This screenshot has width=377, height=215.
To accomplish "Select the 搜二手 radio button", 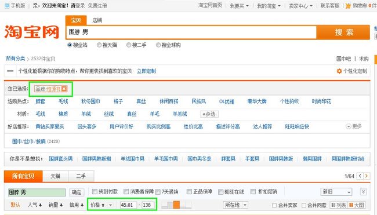I will (129, 45).
